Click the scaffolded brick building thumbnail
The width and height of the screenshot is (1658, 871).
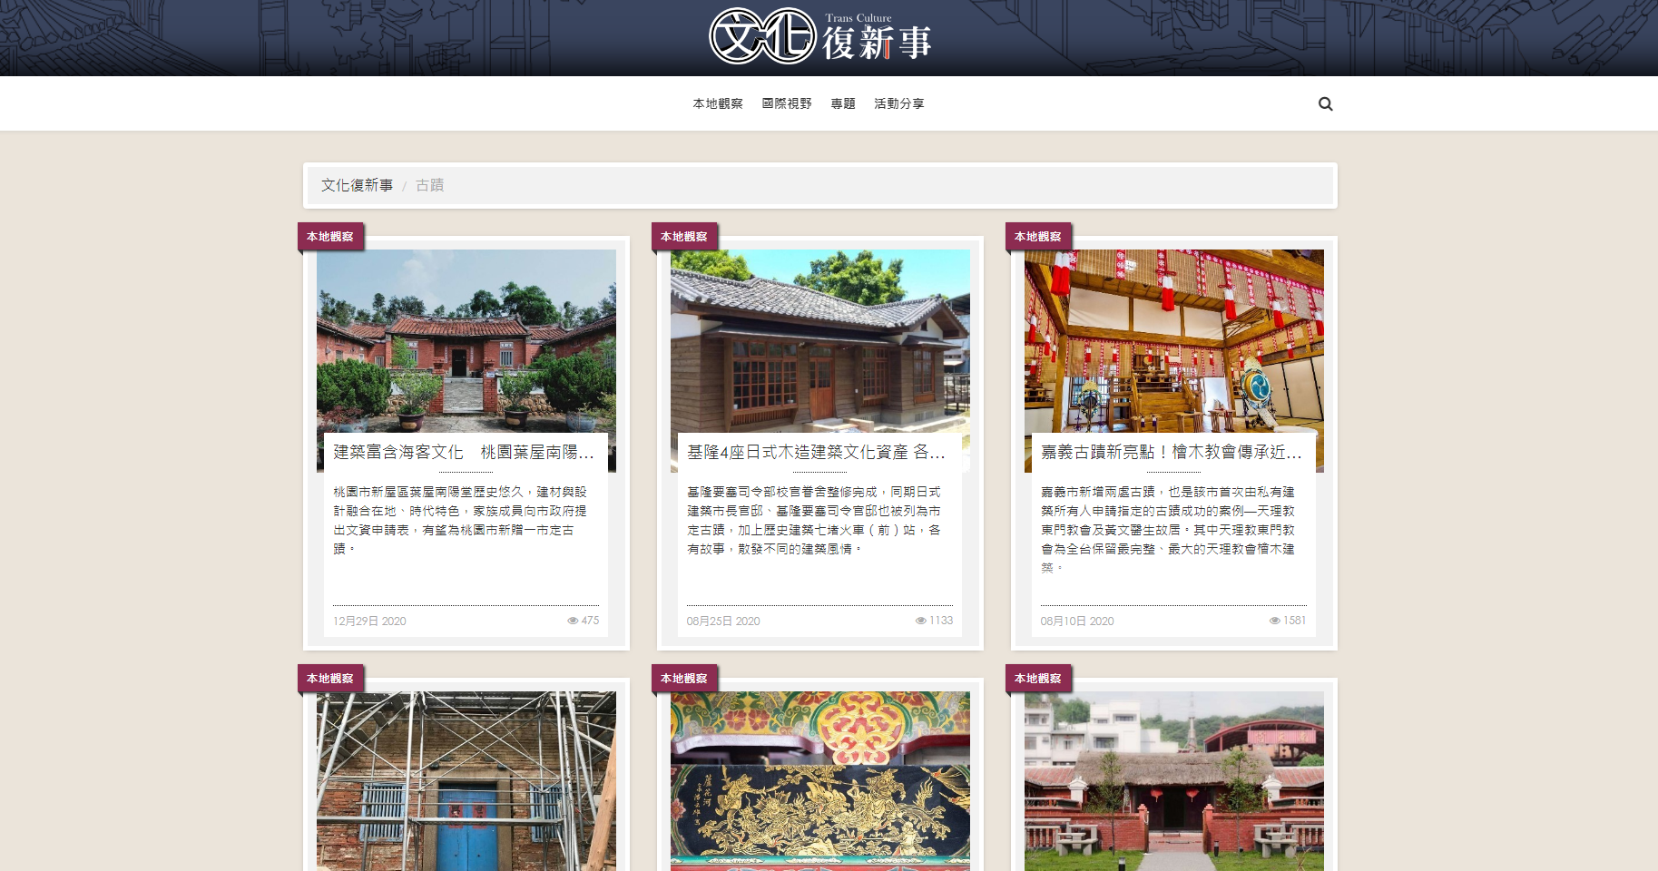pyautogui.click(x=466, y=780)
